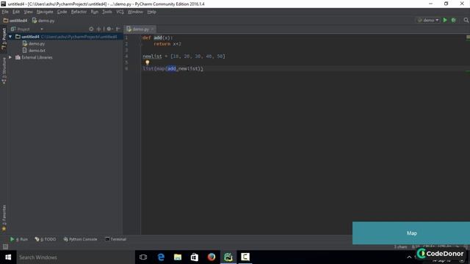Click the highlighted 'add' word in line 6
Viewport: 470px width, 264px height.
pos(172,69)
